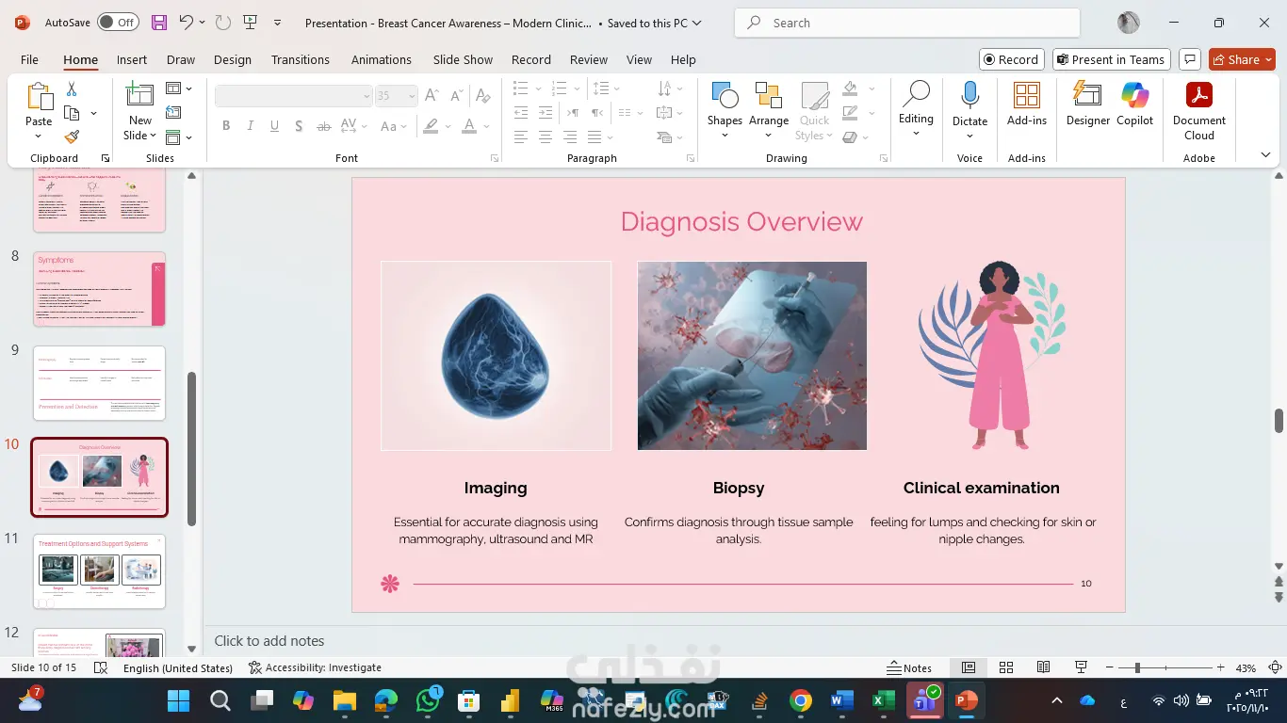Click the Reset slide icon
This screenshot has height=723, width=1287.
173,113
